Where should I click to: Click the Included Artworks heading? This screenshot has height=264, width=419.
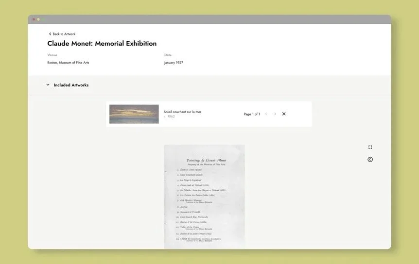click(71, 85)
